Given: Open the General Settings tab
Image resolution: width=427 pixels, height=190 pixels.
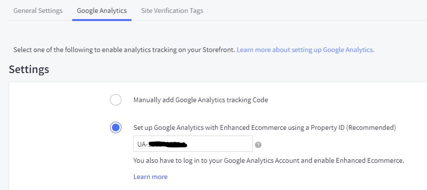Looking at the screenshot, I should coord(38,11).
